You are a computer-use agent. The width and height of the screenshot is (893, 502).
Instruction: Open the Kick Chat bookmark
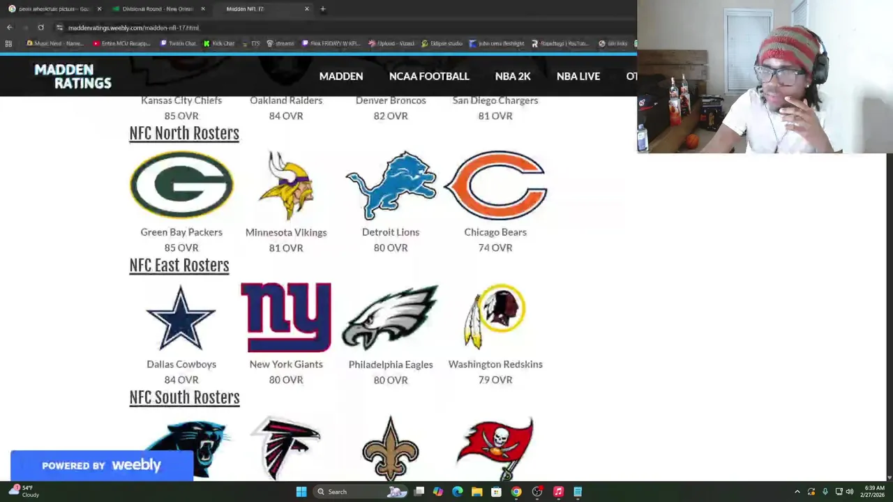(219, 43)
